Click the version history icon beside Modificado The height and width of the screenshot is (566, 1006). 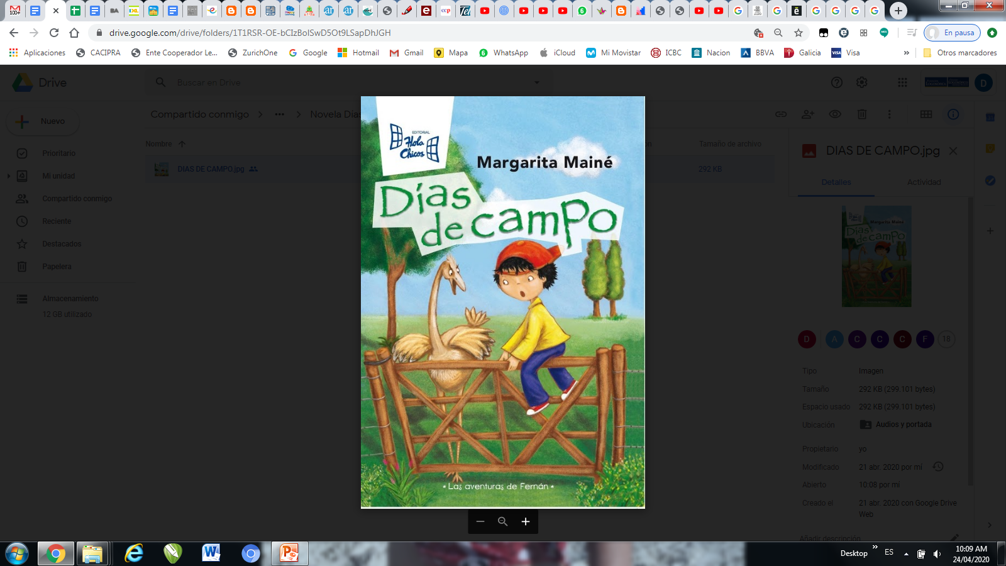point(938,467)
